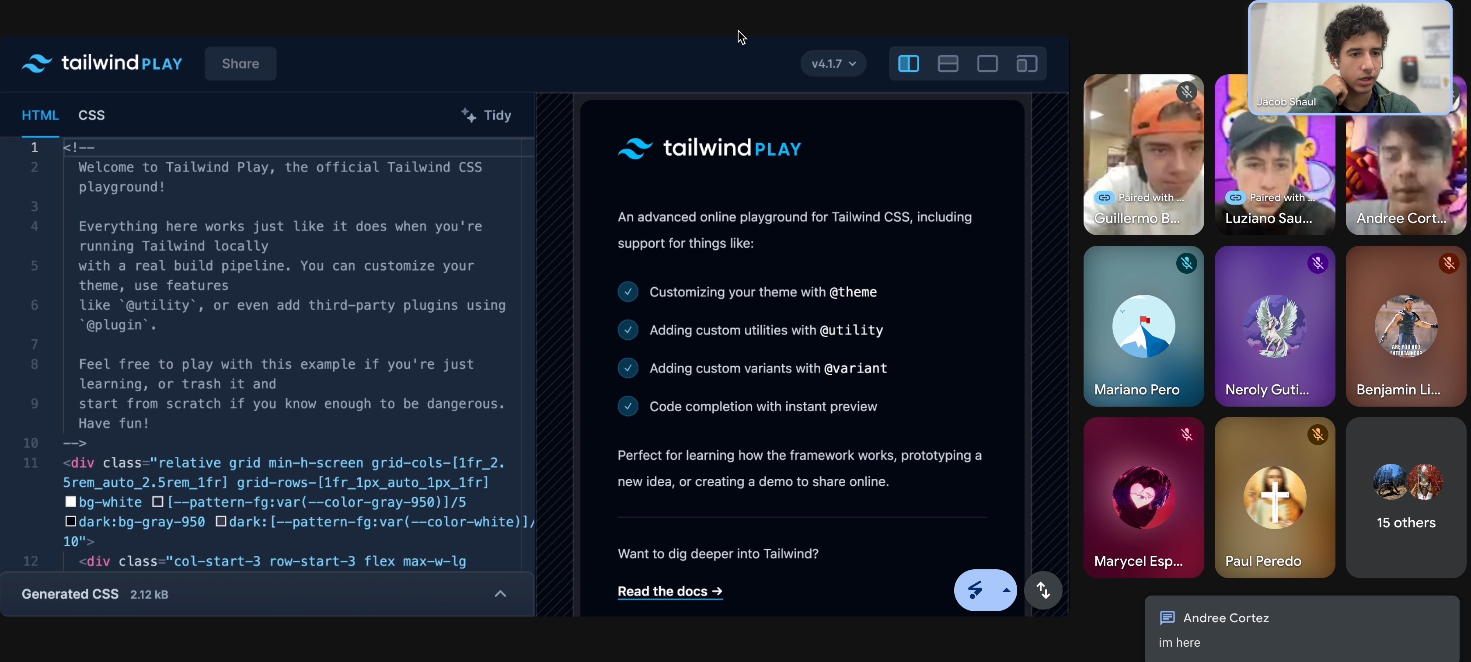The height and width of the screenshot is (662, 1471).
Task: Switch to the CSS tab
Action: (x=91, y=115)
